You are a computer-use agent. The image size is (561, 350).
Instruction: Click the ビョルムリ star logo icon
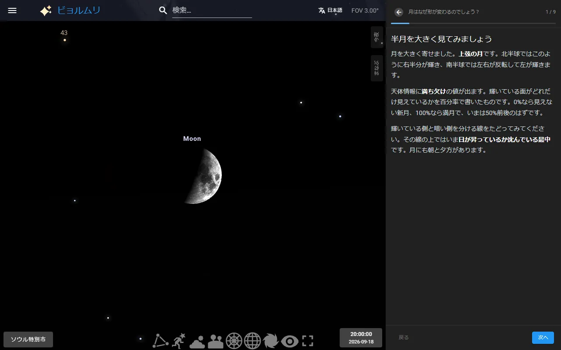click(x=46, y=10)
